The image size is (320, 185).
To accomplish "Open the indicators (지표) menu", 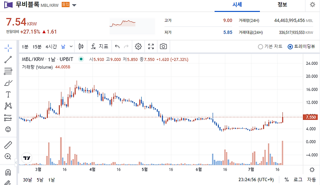I will click(99, 46).
